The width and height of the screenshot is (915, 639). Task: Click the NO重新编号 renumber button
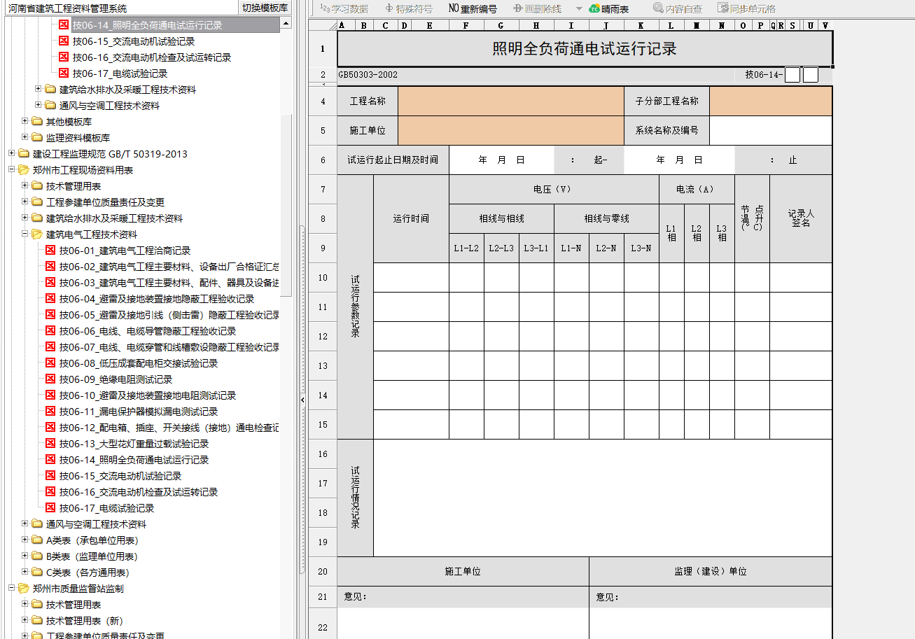(473, 9)
